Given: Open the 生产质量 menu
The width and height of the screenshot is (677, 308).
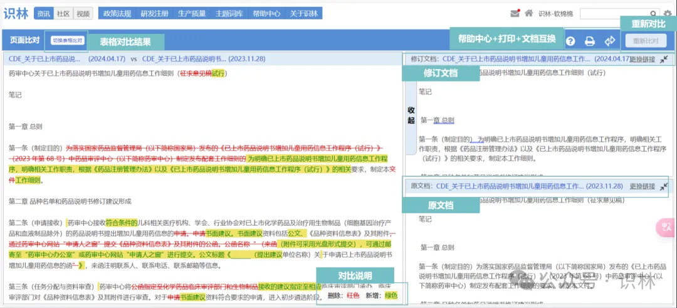Looking at the screenshot, I should pos(192,13).
